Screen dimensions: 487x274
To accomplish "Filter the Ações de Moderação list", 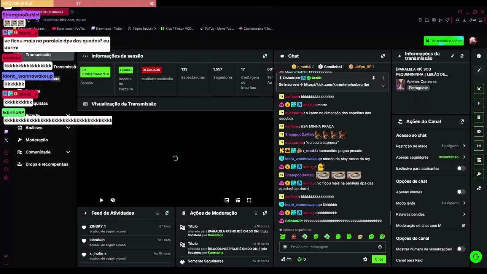I will click(256, 213).
